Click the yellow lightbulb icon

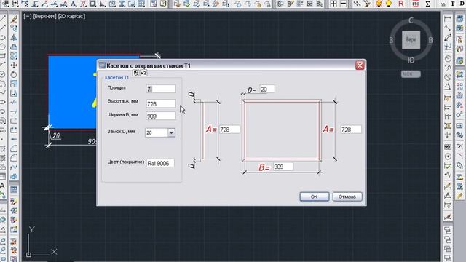[388, 4]
